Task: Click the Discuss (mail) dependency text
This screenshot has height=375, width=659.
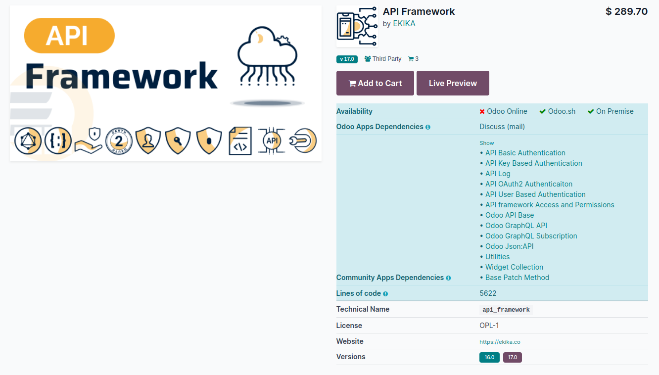Action: pos(502,127)
